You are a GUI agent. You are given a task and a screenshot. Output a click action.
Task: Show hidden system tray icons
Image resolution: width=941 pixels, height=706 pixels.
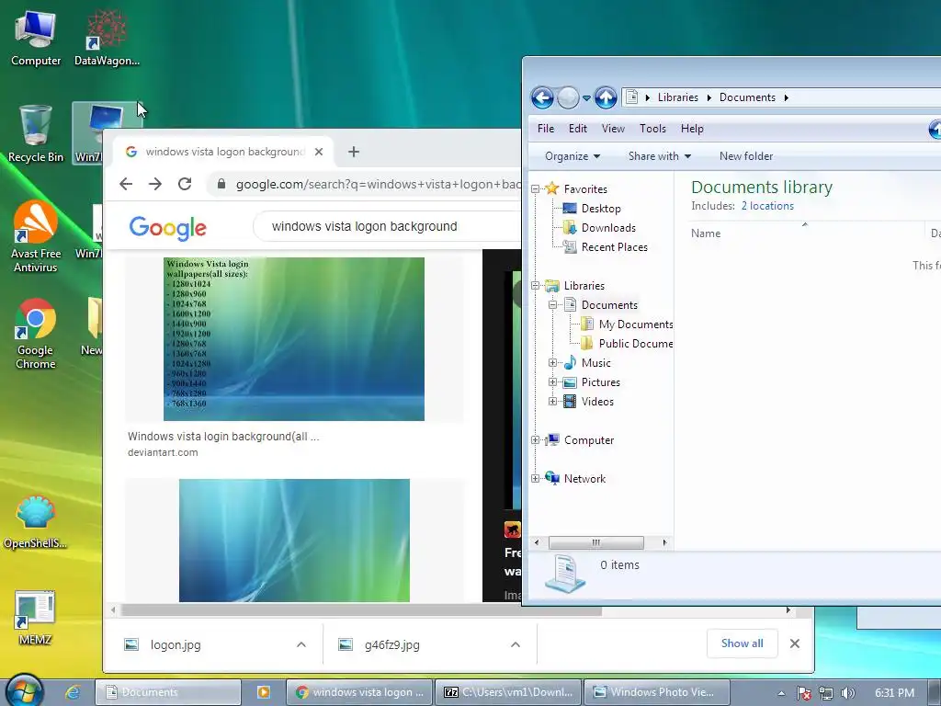(781, 693)
